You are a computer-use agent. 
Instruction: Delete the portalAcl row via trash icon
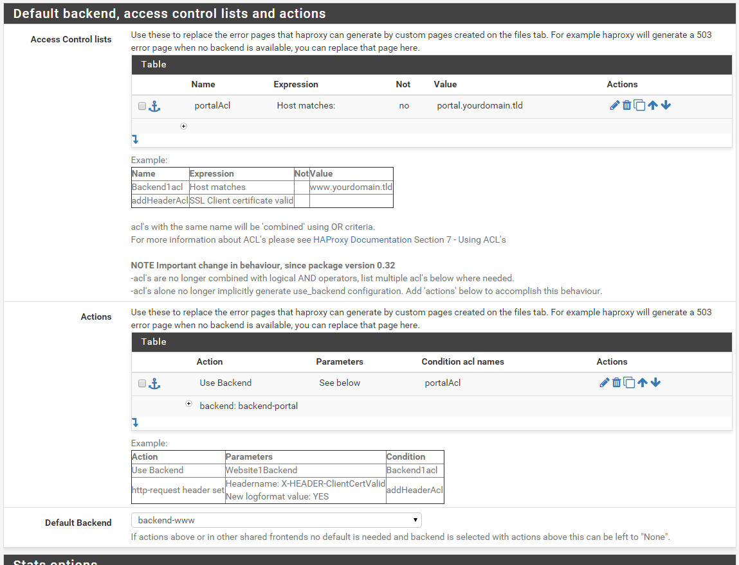pyautogui.click(x=626, y=105)
